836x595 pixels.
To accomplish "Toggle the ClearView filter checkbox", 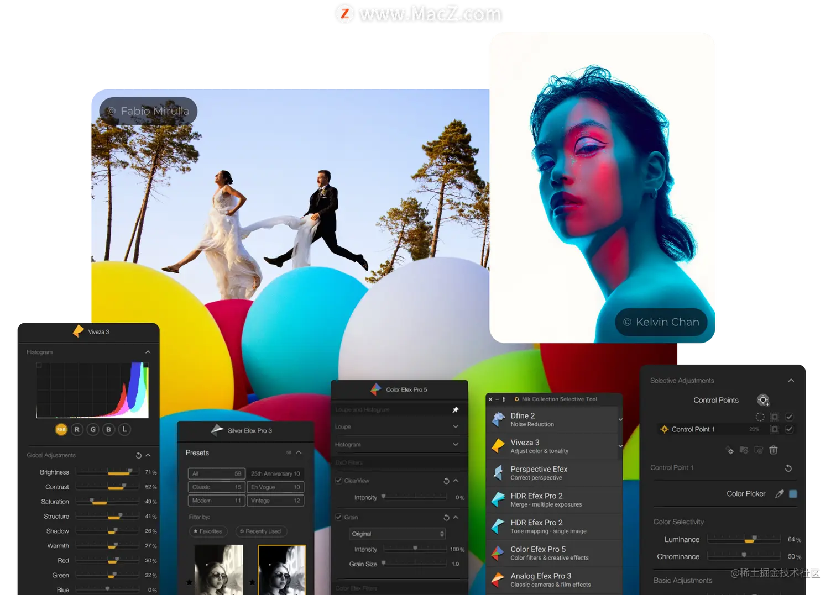I will pyautogui.click(x=339, y=481).
